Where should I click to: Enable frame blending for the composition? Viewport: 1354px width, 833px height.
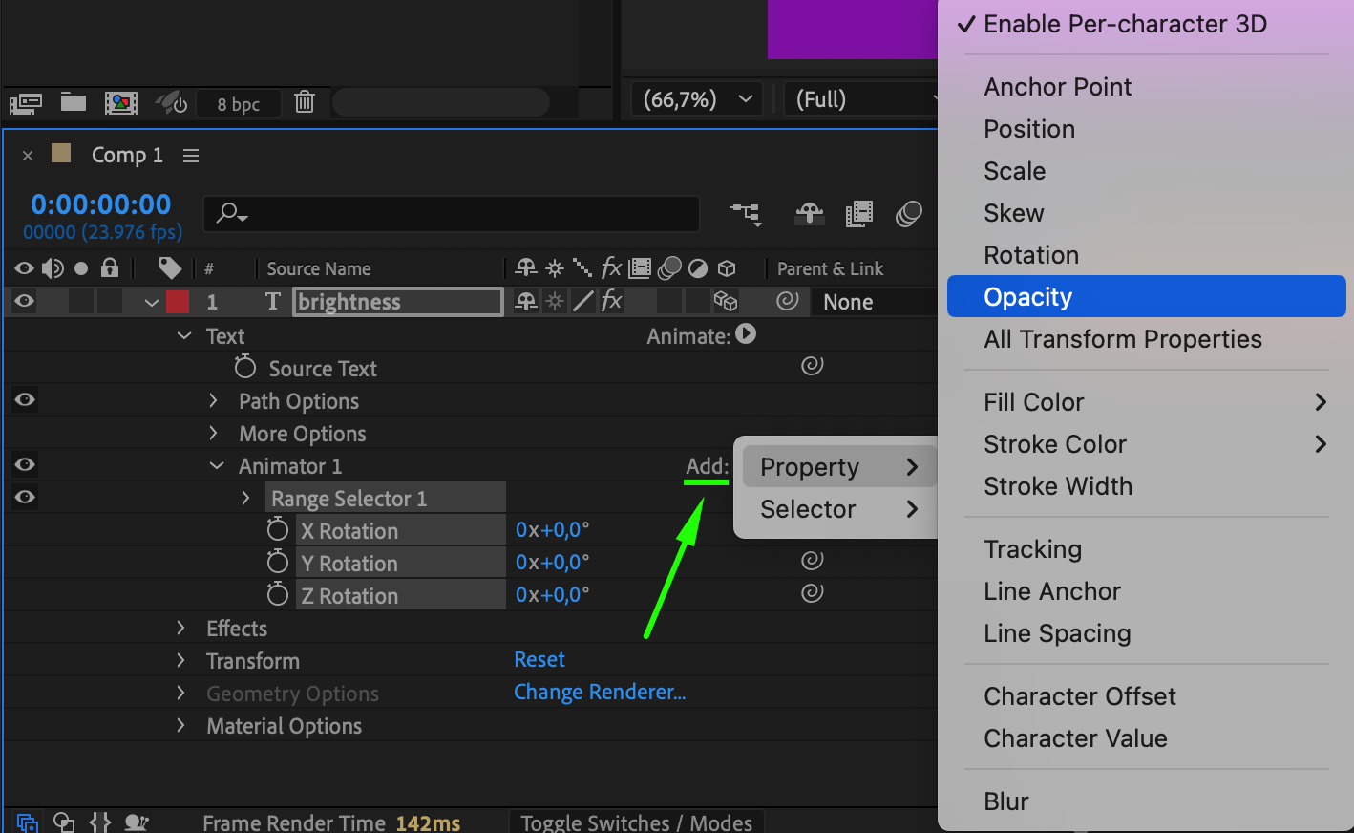pos(859,213)
